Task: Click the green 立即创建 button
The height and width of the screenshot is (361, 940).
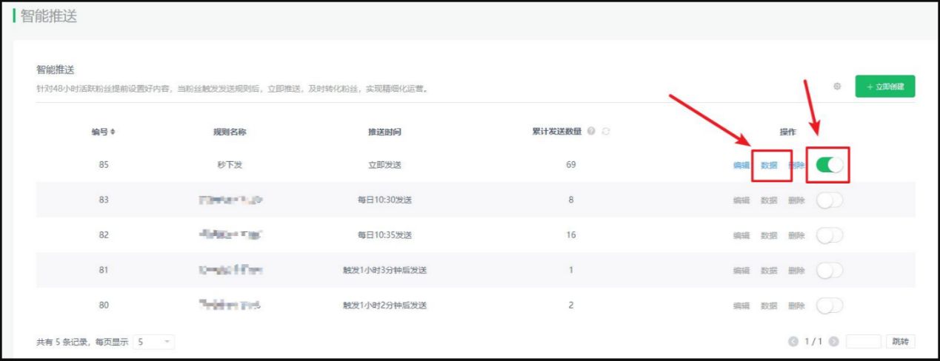Action: tap(885, 87)
